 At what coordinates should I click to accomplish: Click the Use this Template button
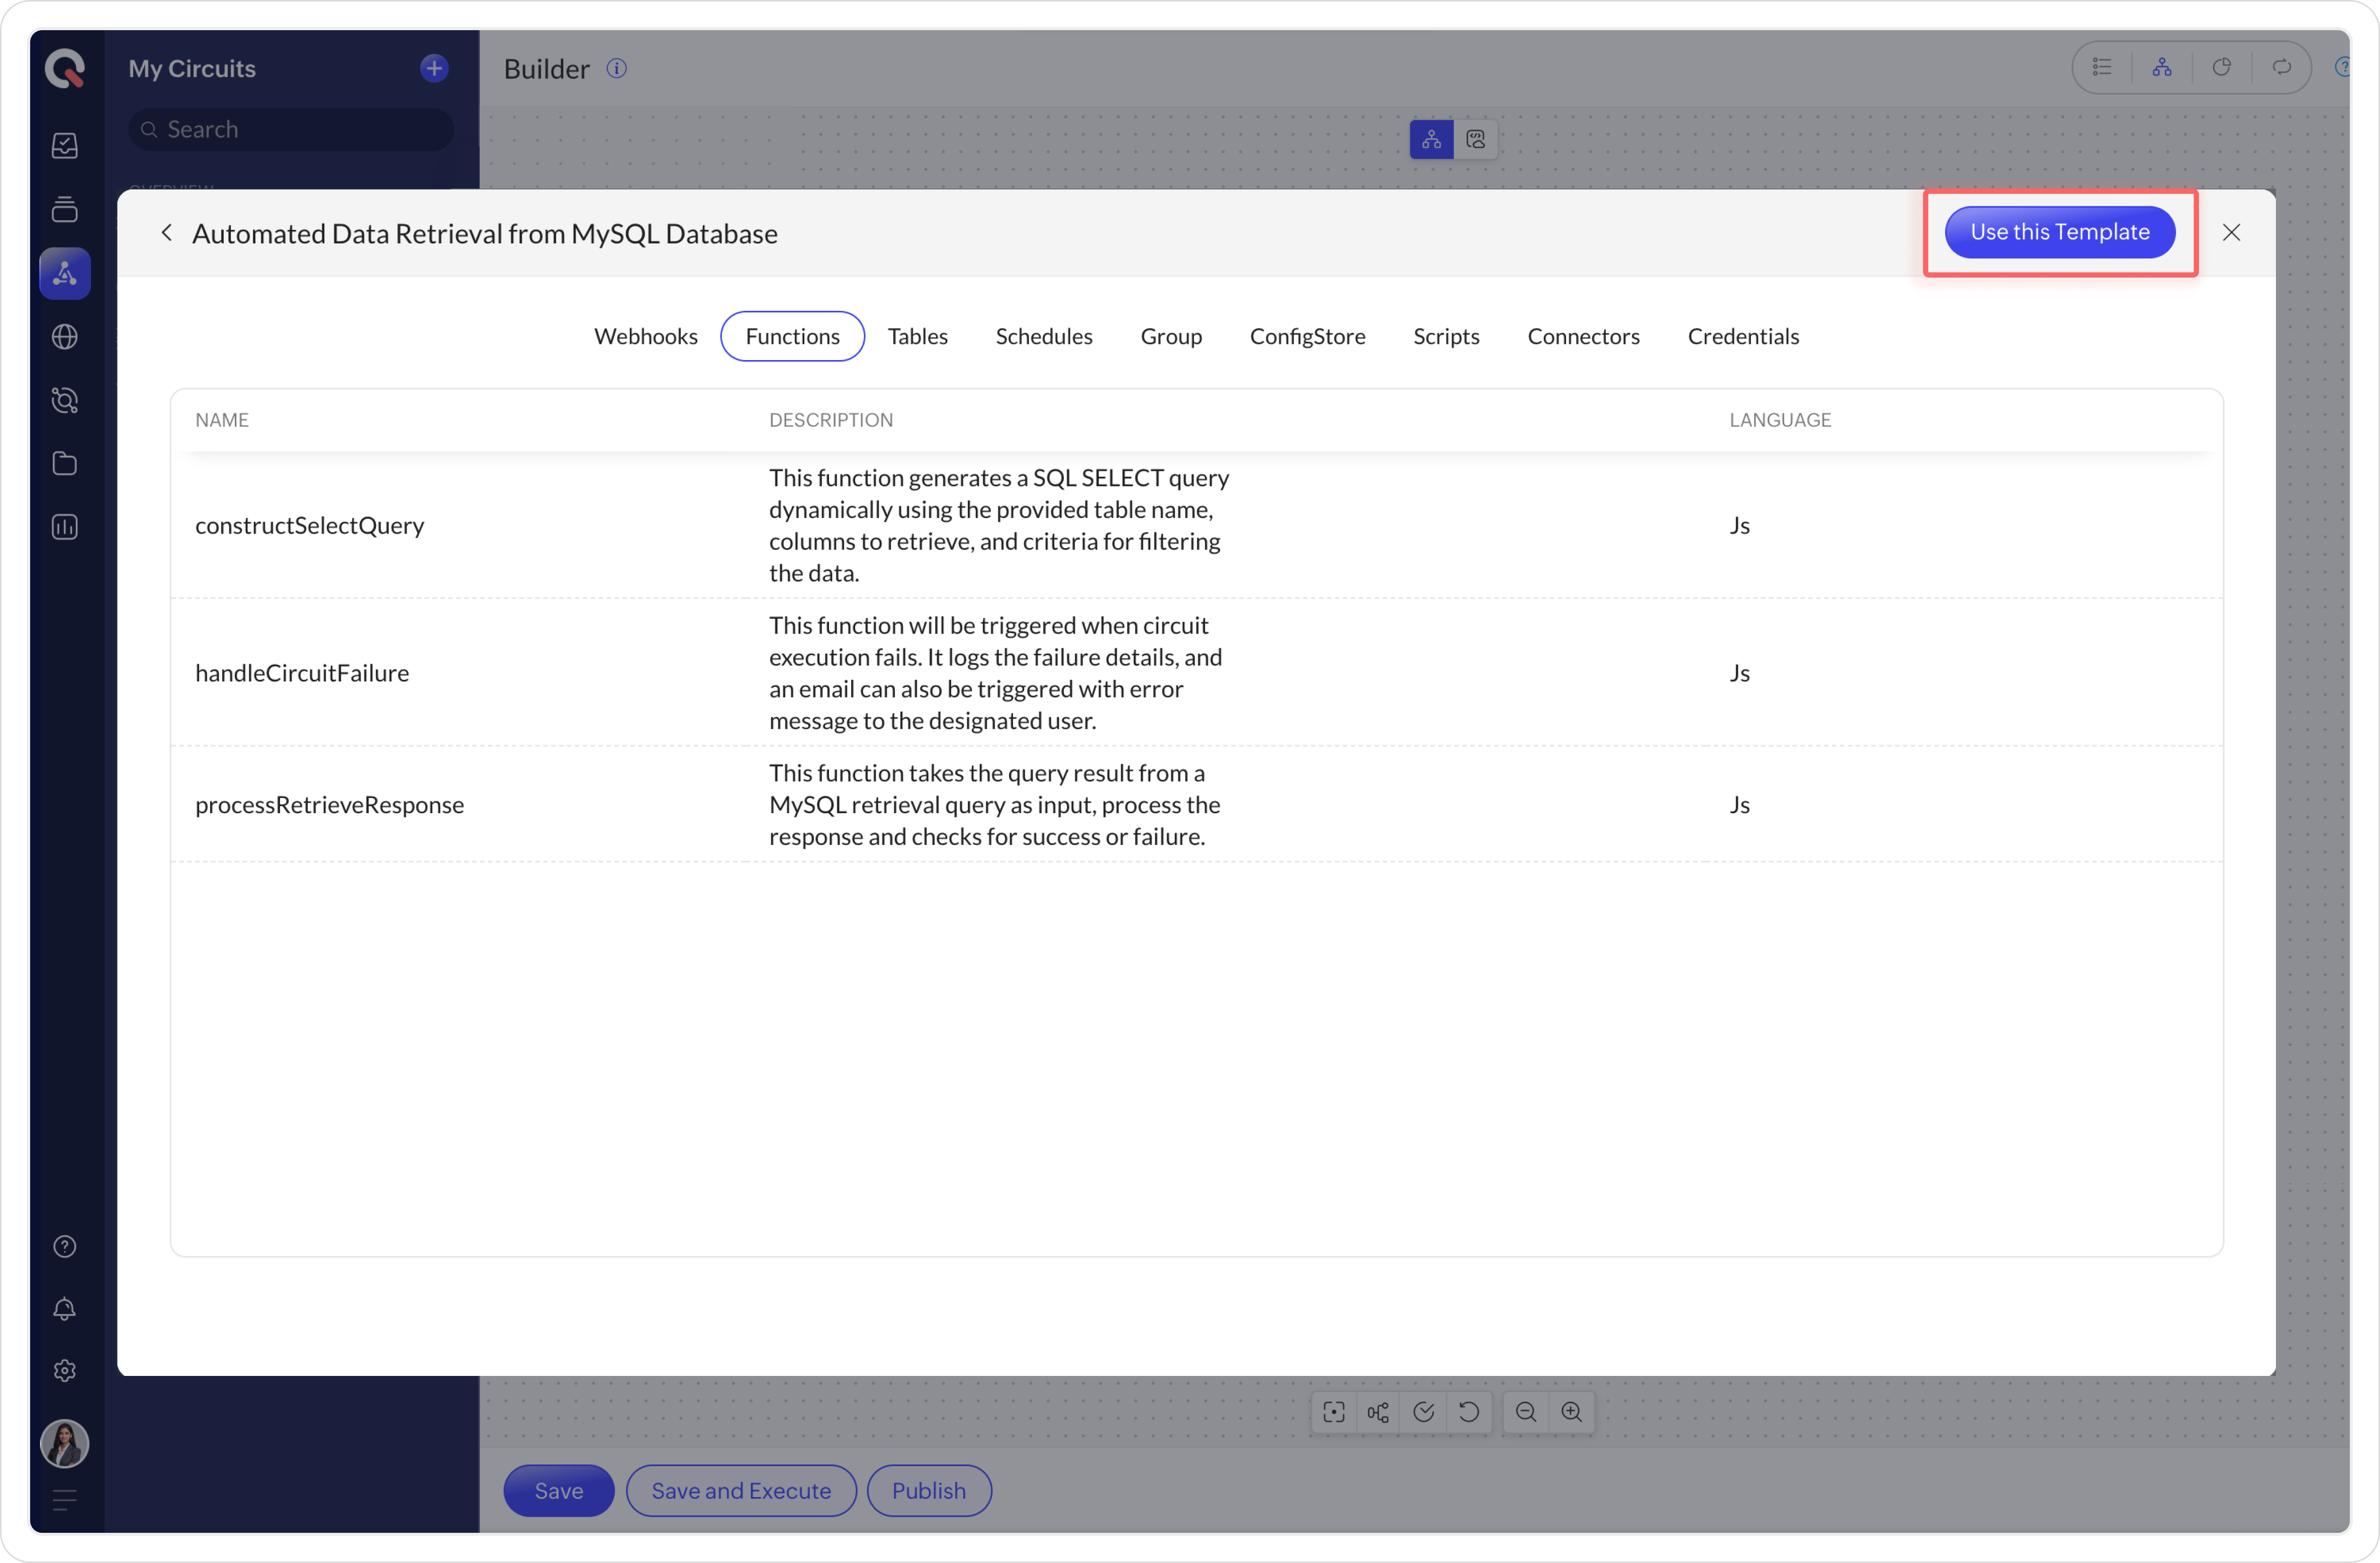click(x=2059, y=232)
